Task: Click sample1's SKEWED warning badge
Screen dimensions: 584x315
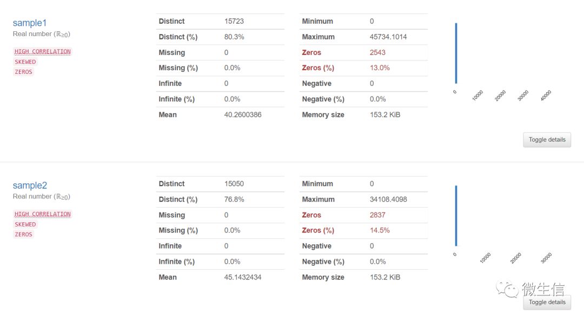Action: (25, 62)
